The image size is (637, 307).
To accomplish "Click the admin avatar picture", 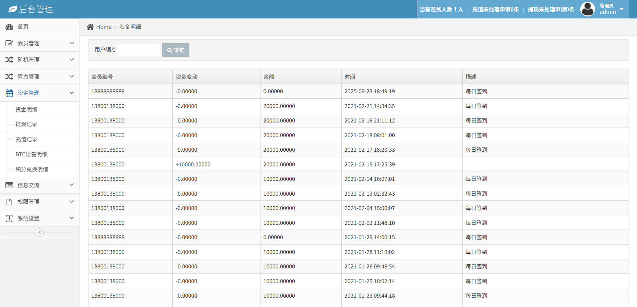I will pos(587,9).
